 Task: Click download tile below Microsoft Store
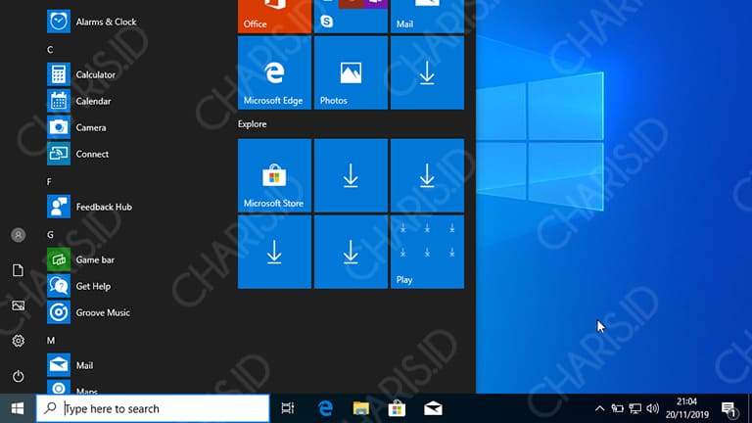click(274, 252)
